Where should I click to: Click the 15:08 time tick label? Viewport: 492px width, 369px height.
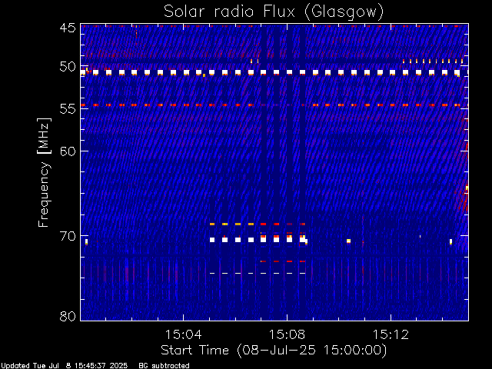point(287,334)
